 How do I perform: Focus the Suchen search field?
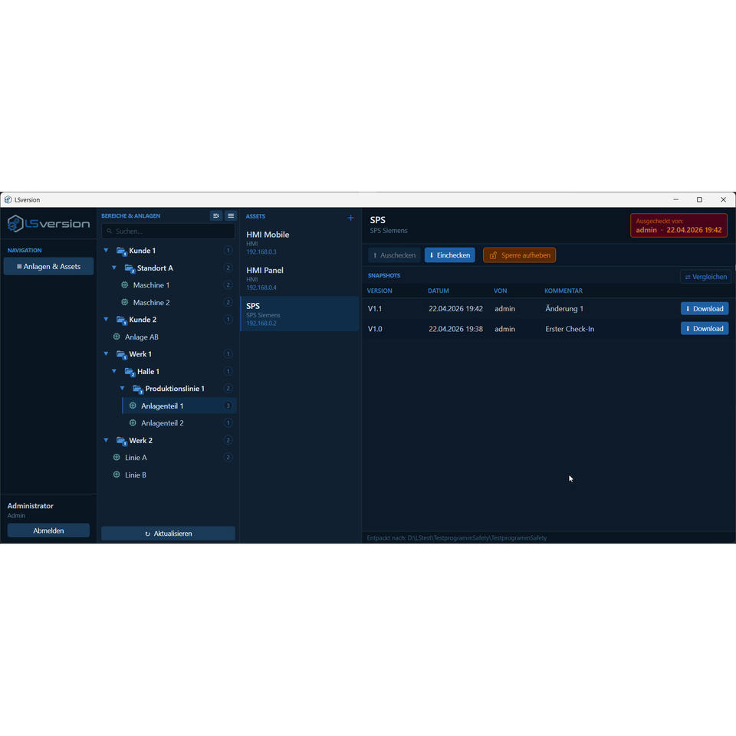click(x=168, y=231)
